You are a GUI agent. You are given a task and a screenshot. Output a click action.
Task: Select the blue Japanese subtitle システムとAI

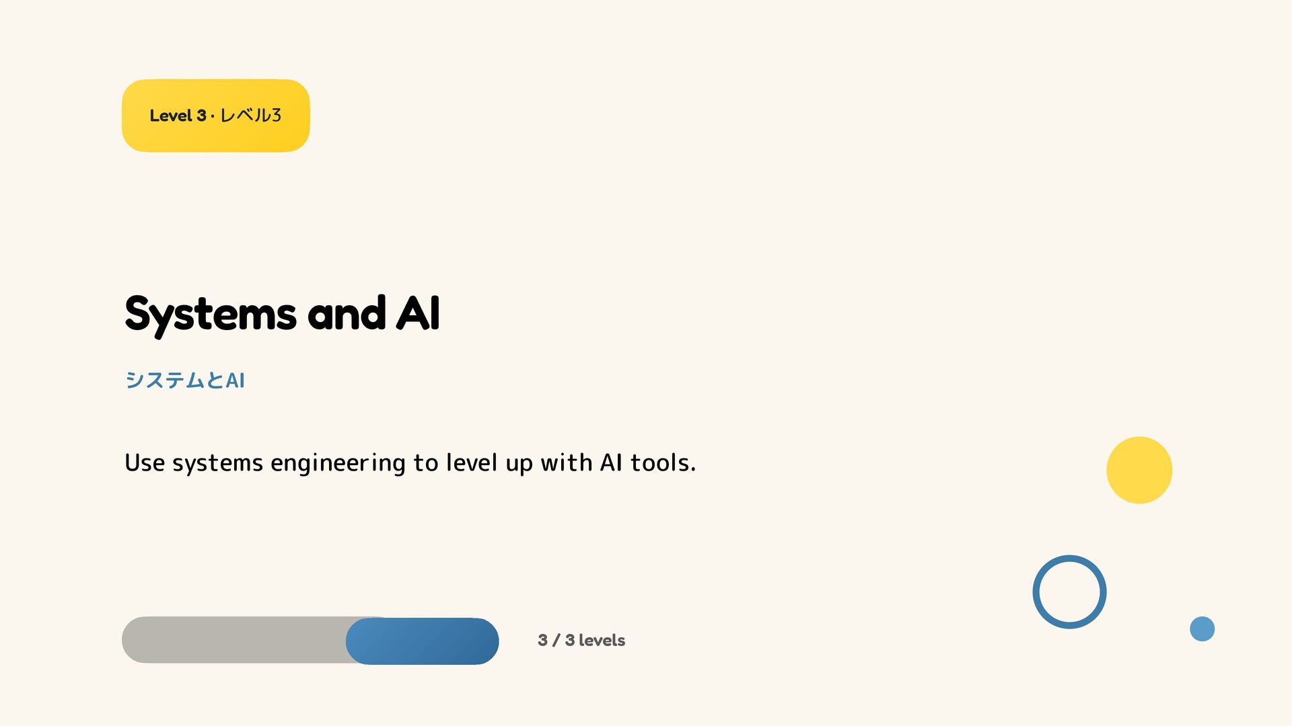pos(184,380)
